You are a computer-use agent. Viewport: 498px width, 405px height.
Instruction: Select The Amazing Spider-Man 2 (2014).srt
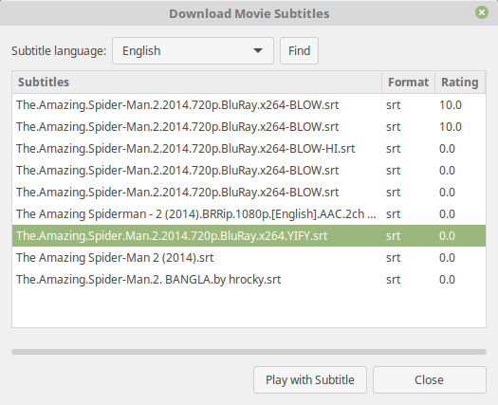point(249,258)
